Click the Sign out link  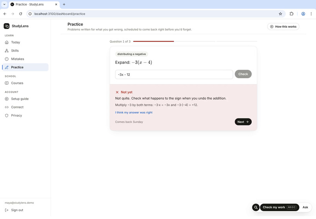(14, 210)
